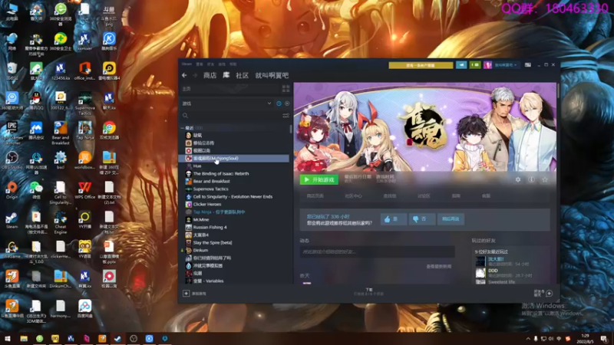Open WPS Office desktop icon

84,190
